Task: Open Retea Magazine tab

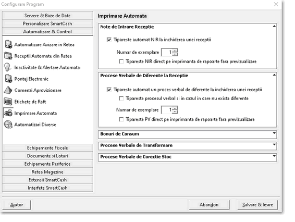Action: point(47,172)
